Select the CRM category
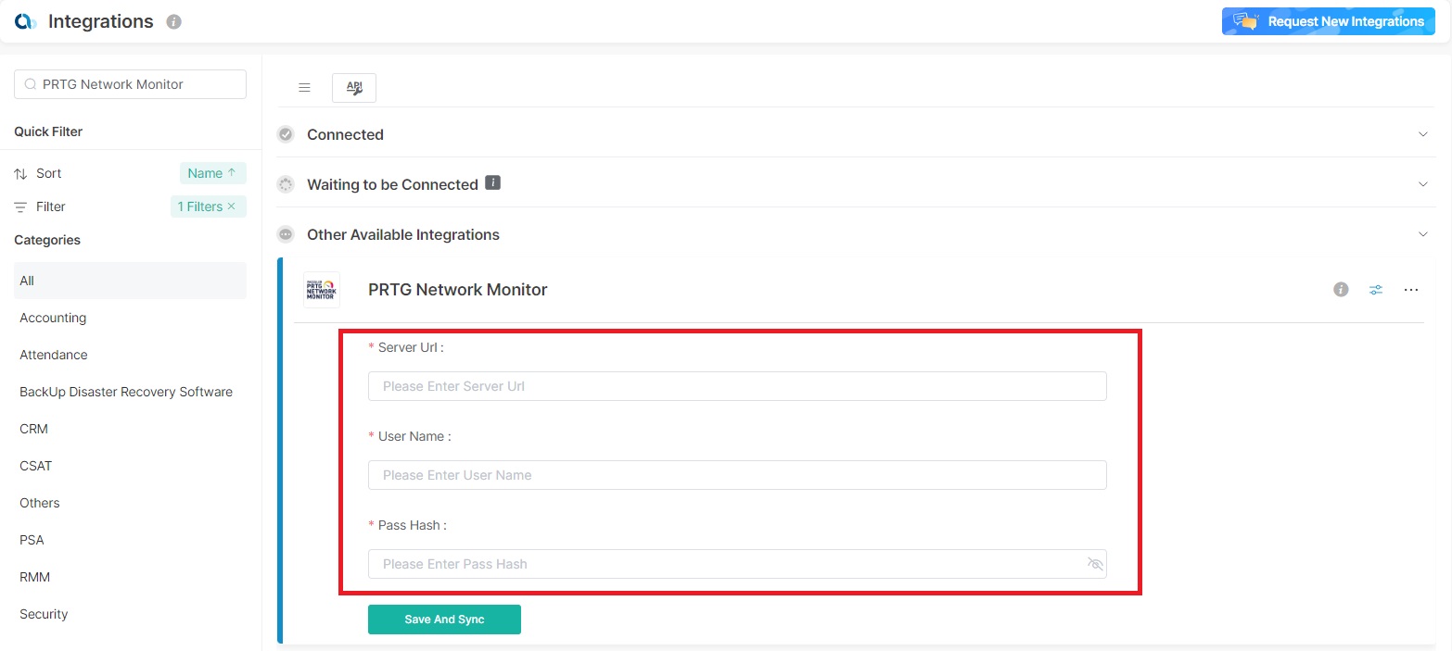1452x651 pixels. (x=130, y=429)
